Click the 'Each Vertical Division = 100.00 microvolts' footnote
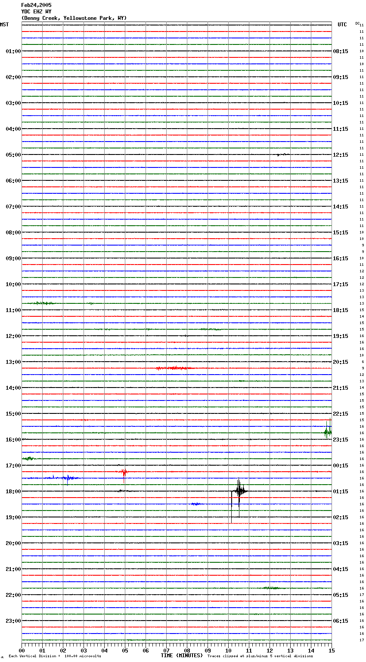The width and height of the screenshot is (366, 662). pos(55,656)
